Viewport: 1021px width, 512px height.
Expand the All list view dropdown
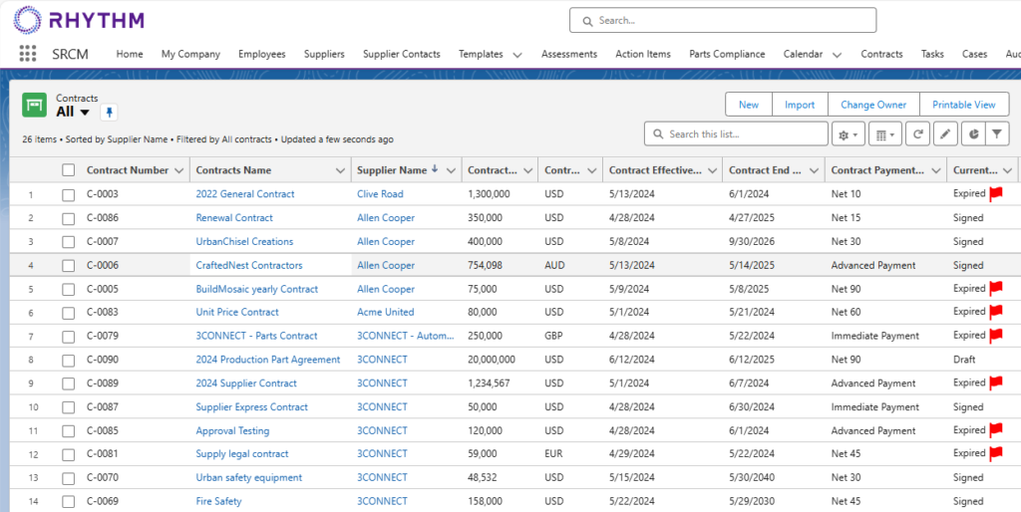tap(84, 113)
